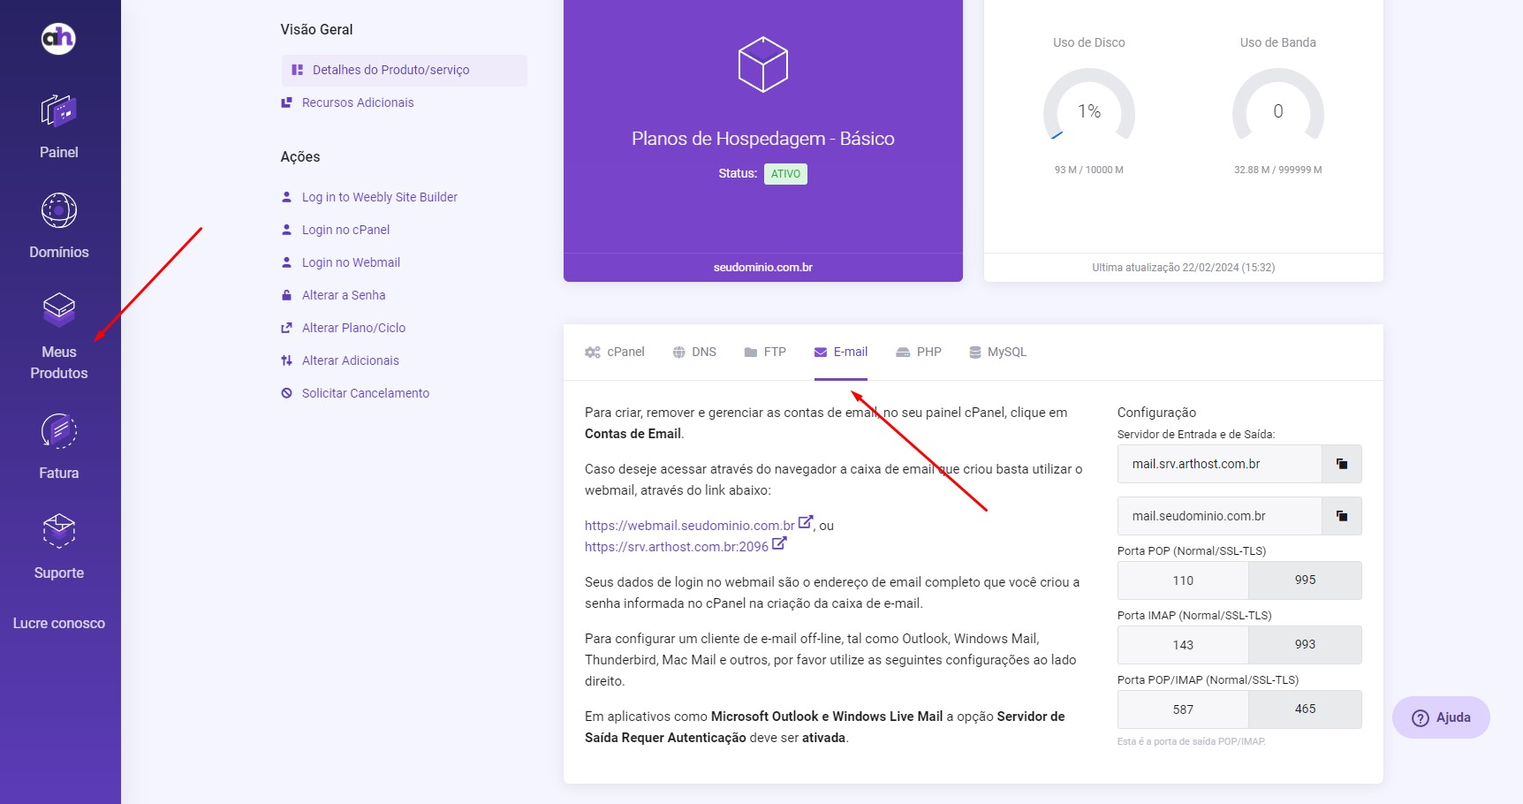This screenshot has height=804, width=1523.
Task: Open the Painel sidebar icon
Action: pyautogui.click(x=58, y=112)
